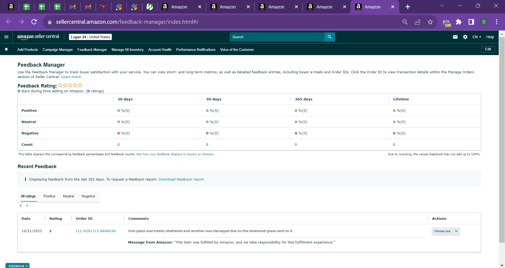Click the Amazon Seller Central logo
Viewport: 505px width, 268px height.
(38, 37)
